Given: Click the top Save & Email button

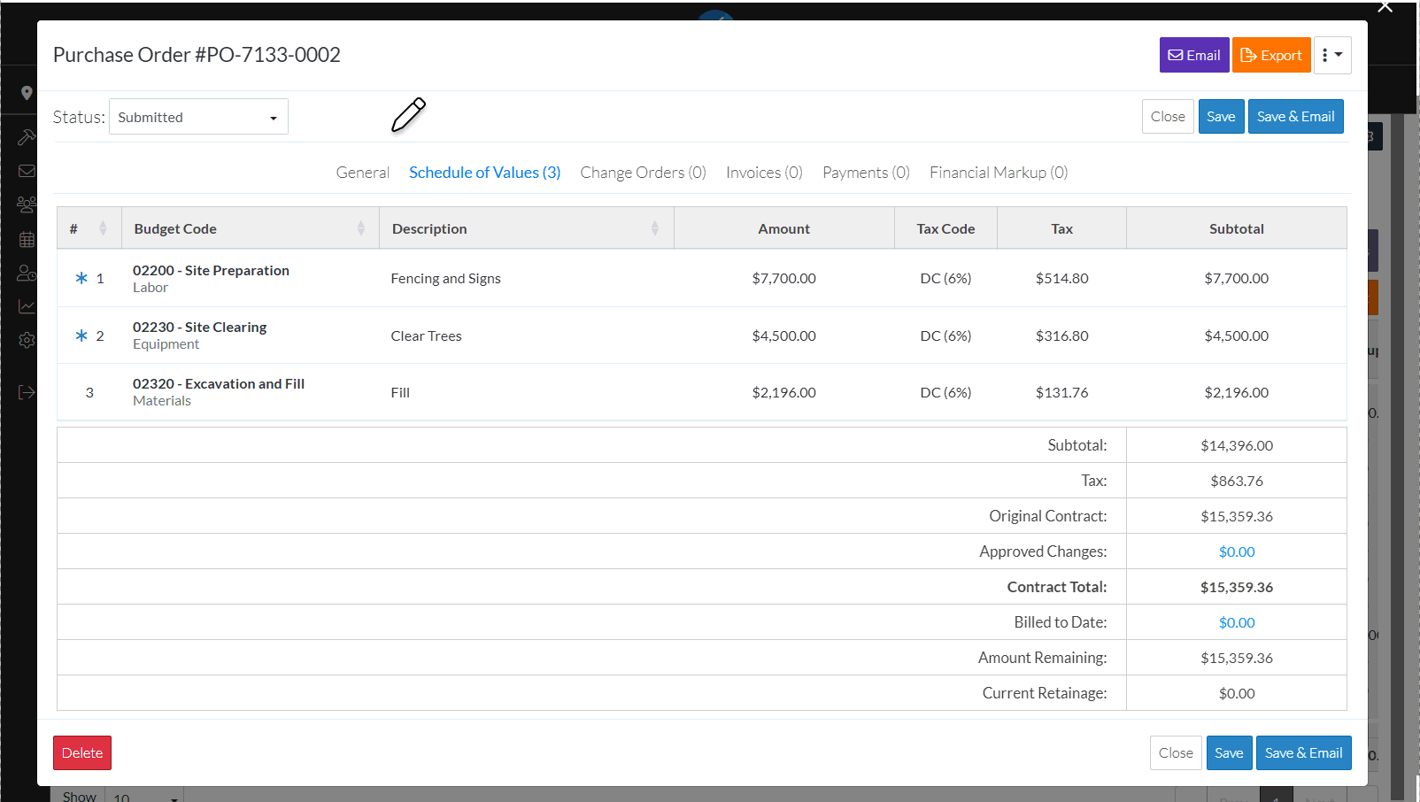Looking at the screenshot, I should click(x=1295, y=117).
